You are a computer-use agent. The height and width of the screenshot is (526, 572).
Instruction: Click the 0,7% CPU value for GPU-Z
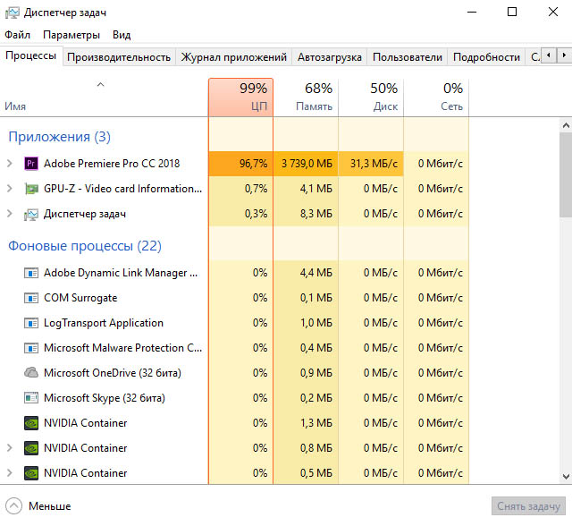pyautogui.click(x=256, y=189)
